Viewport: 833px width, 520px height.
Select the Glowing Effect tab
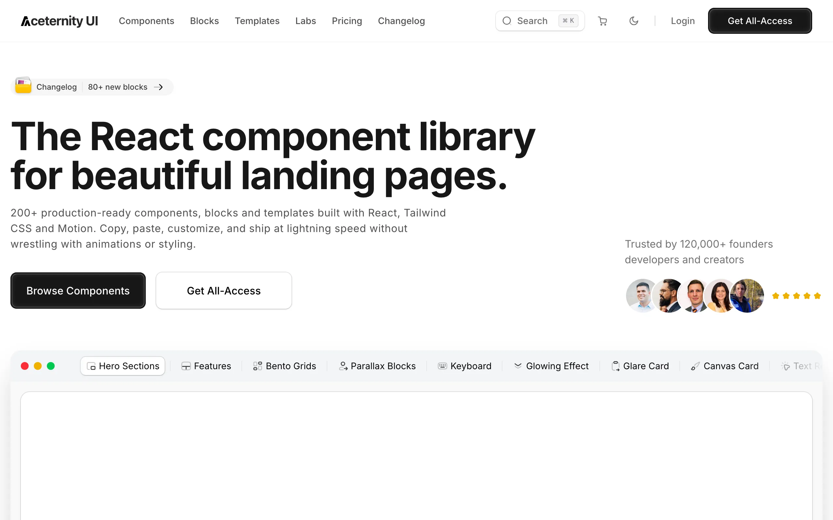pyautogui.click(x=552, y=366)
